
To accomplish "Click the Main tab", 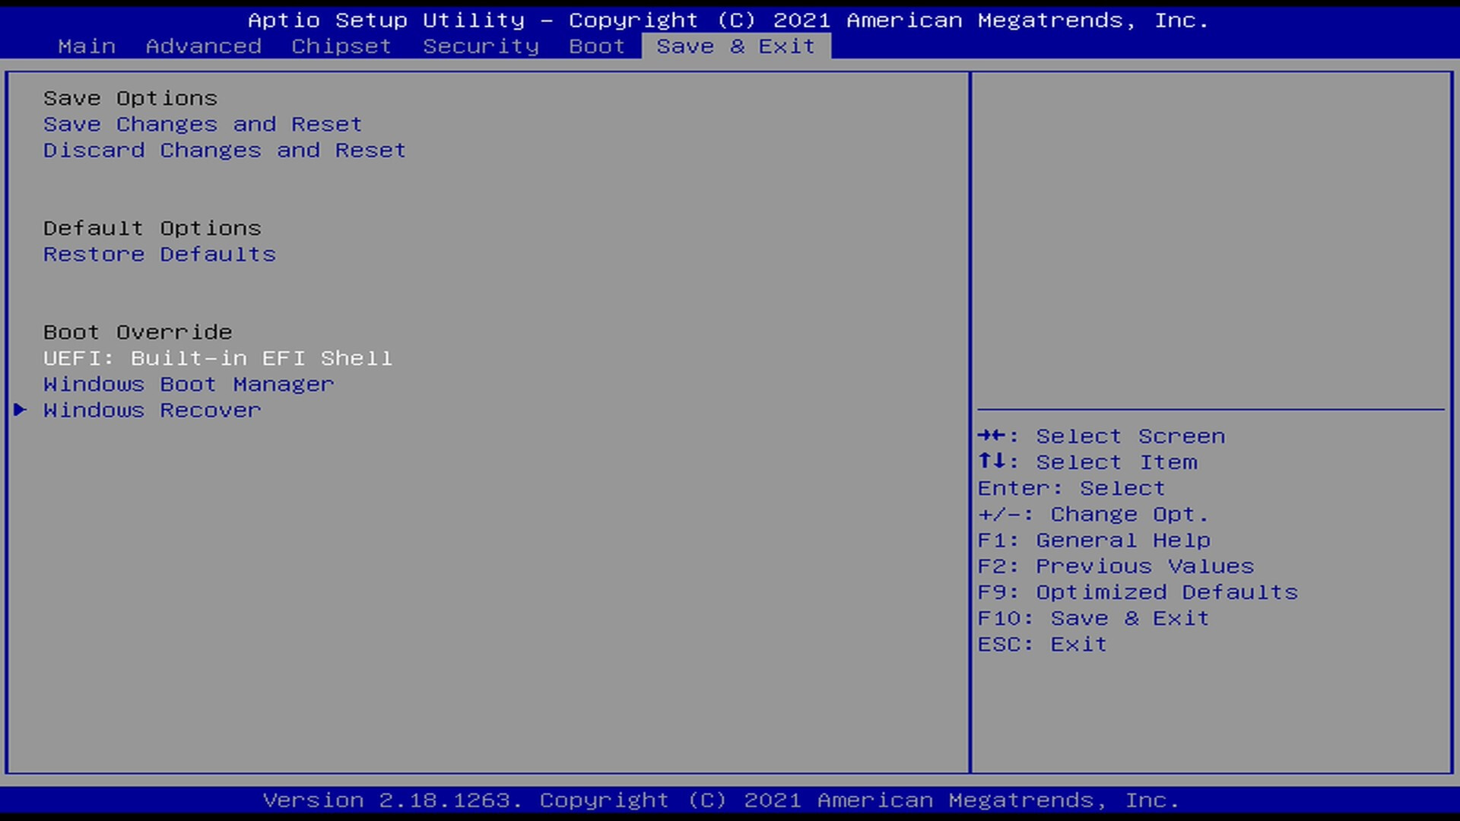I will coord(86,45).
